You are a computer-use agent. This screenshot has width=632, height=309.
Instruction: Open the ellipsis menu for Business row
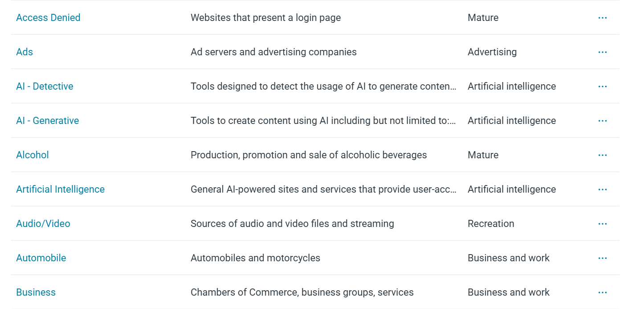click(x=603, y=293)
